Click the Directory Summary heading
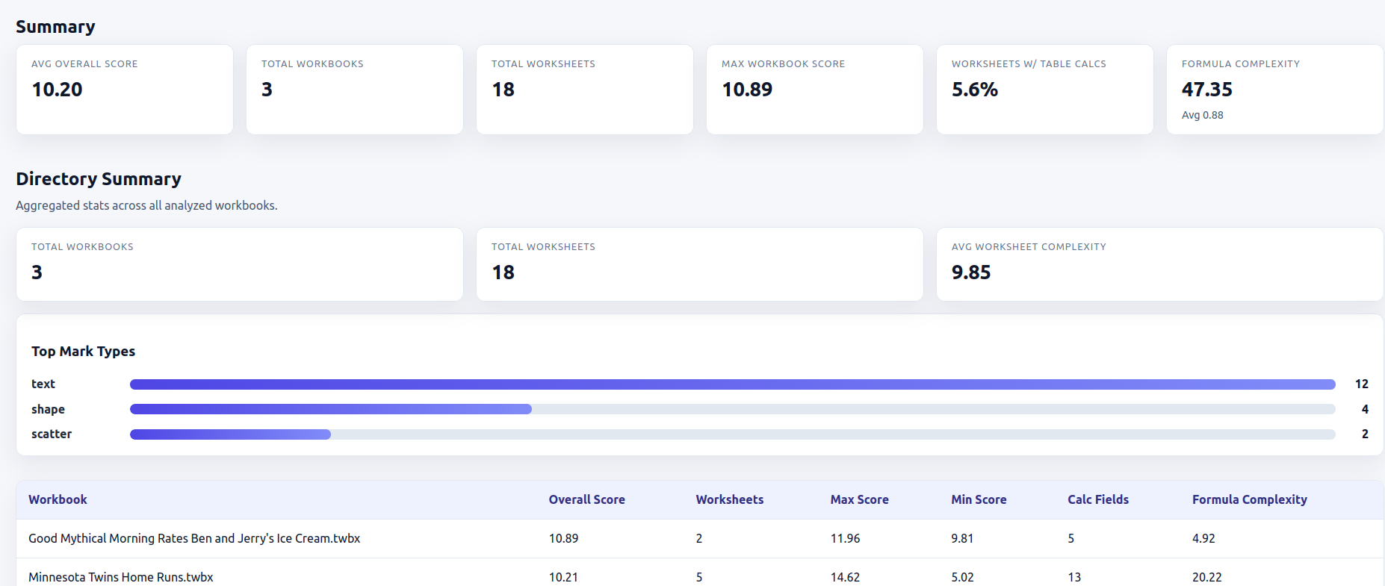1385x586 pixels. point(99,179)
